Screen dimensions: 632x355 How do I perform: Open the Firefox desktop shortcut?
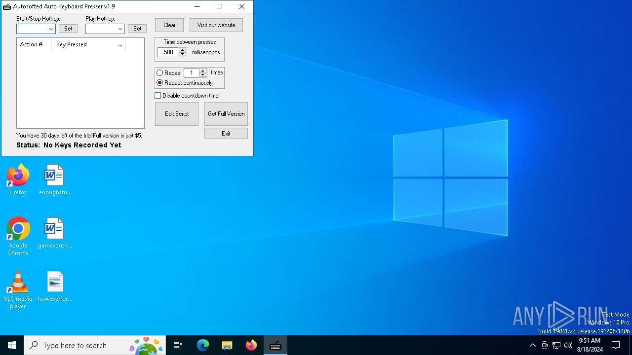coord(18,180)
